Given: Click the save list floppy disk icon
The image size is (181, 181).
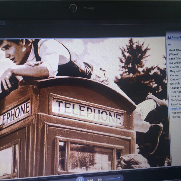Looking at the screenshot, I should 170,37.
